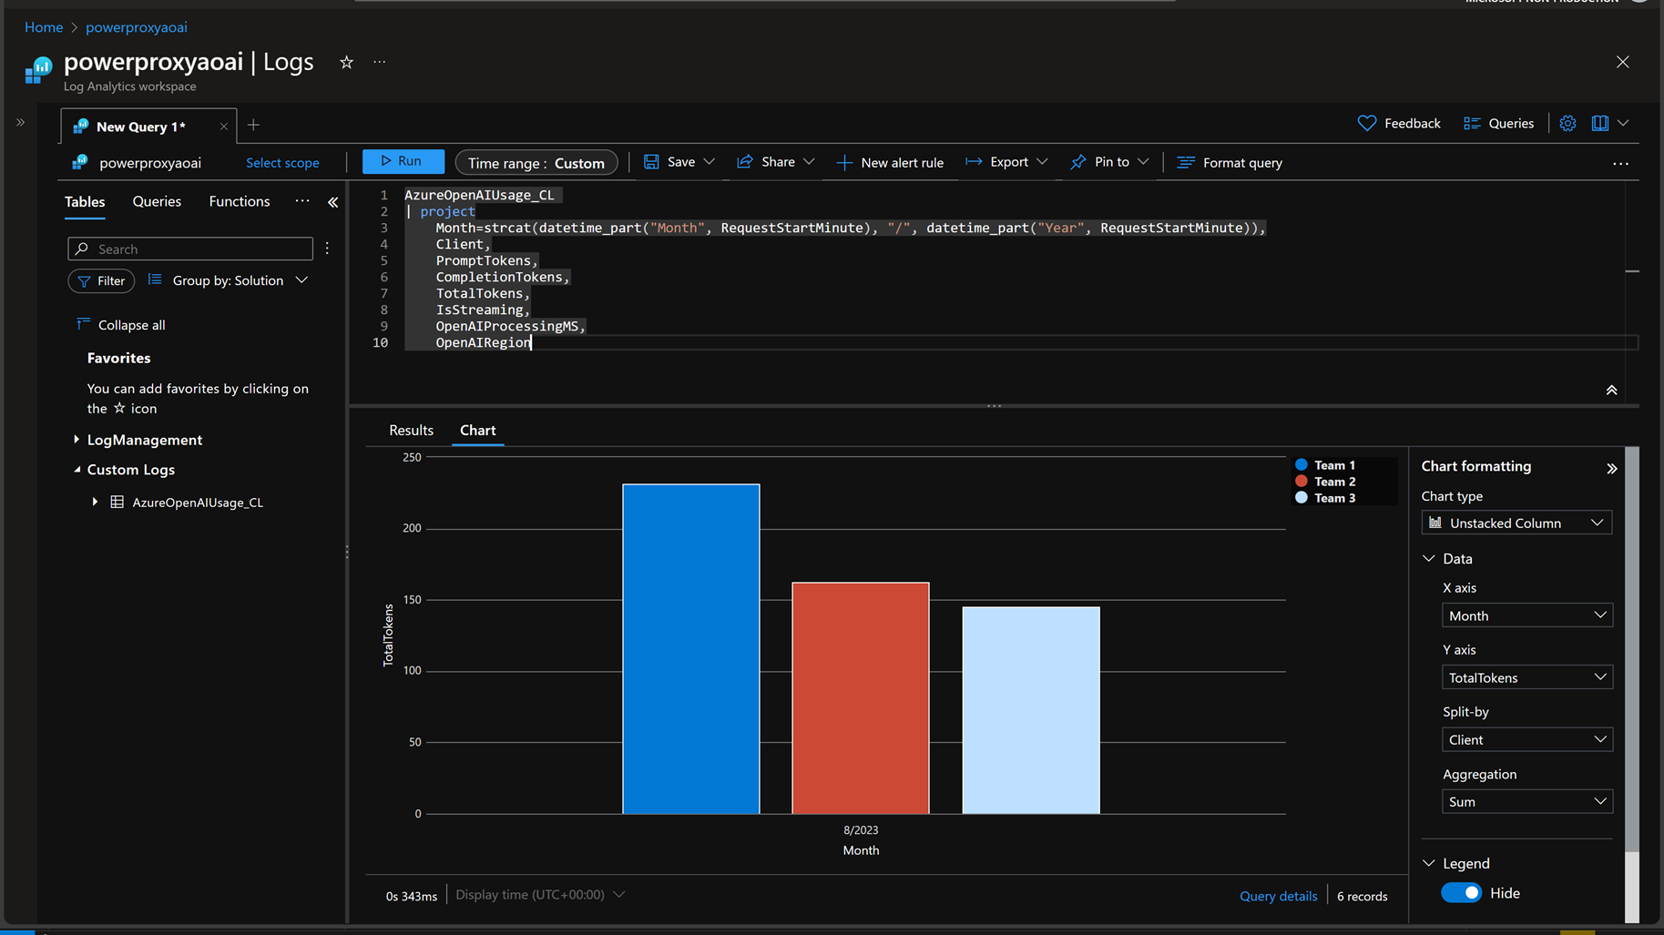Click the red Team 2 chart bar

[861, 698]
